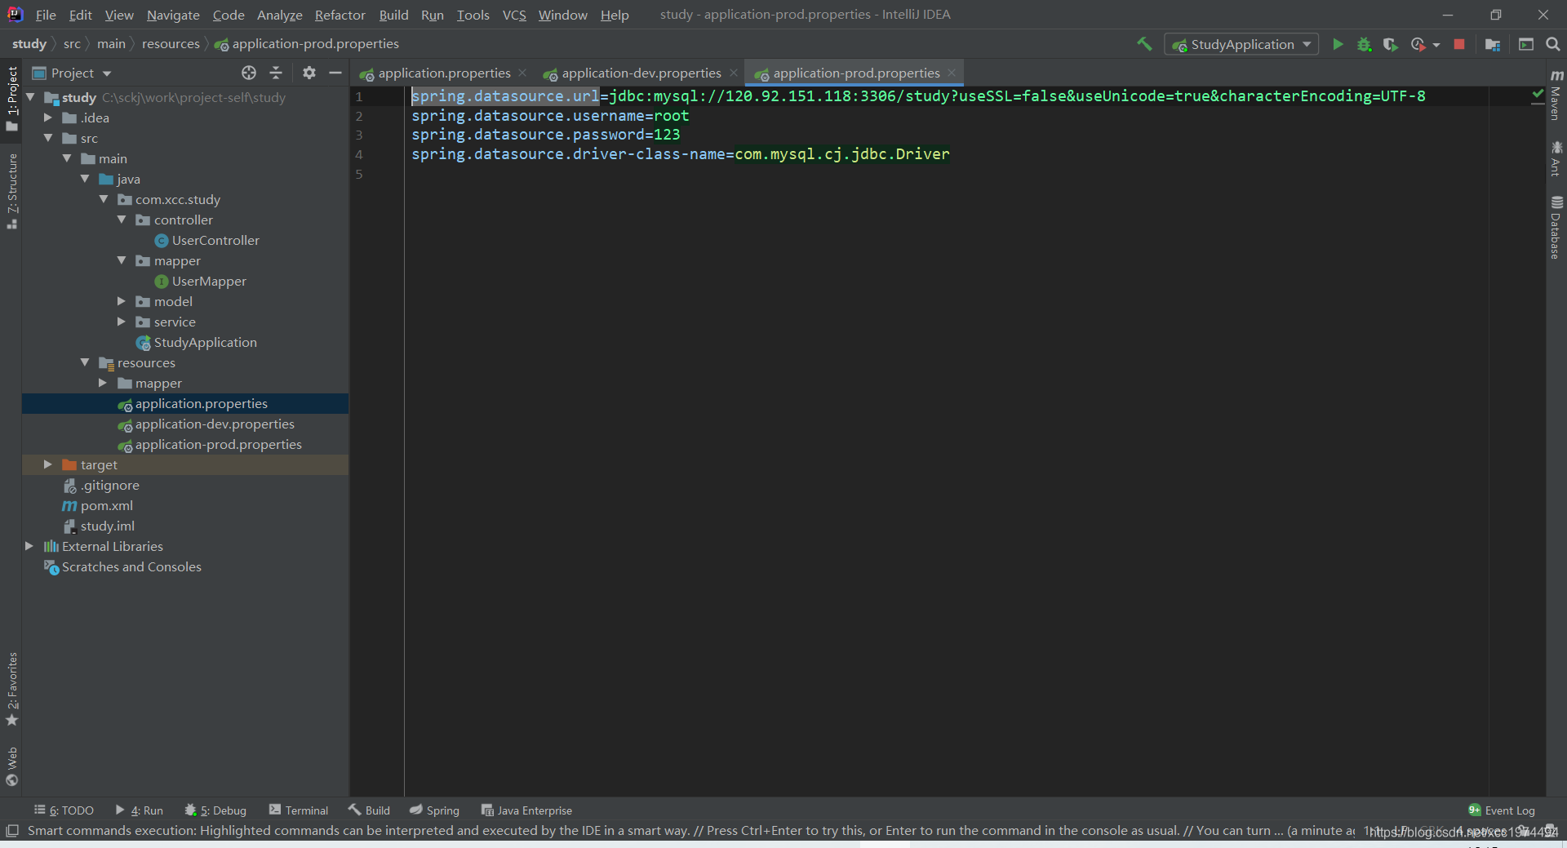Image resolution: width=1567 pixels, height=848 pixels.
Task: Stop the running application red square
Action: (x=1459, y=44)
